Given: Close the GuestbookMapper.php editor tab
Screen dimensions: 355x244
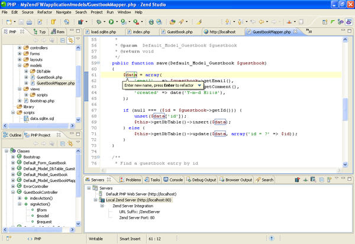Looking at the screenshot, I should point(296,31).
